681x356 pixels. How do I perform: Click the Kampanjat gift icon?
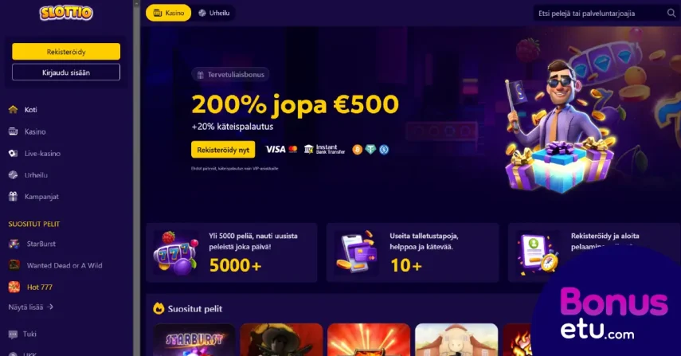13,197
